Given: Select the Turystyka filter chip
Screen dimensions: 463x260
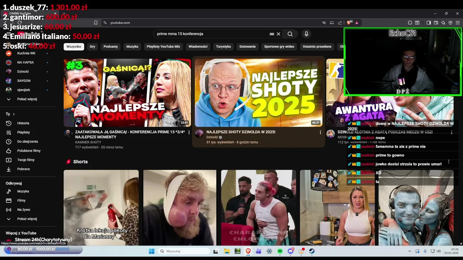Looking at the screenshot, I should (223, 47).
